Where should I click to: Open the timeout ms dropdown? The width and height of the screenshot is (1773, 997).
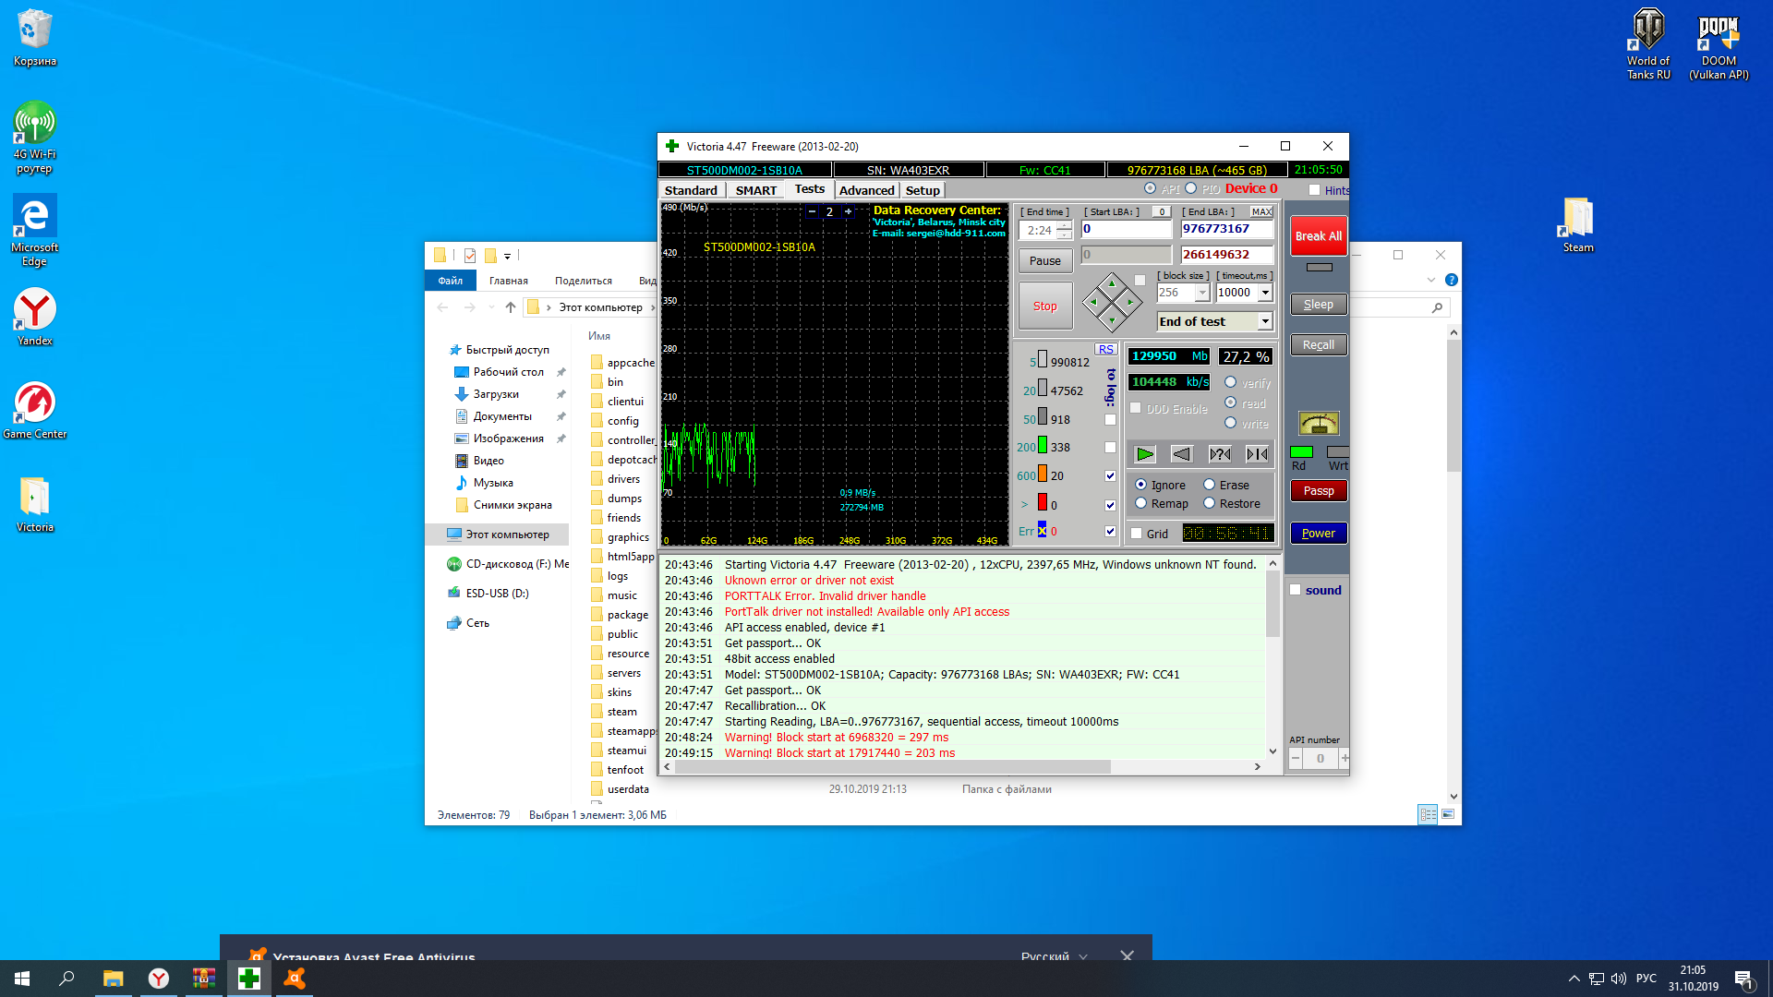tap(1265, 293)
